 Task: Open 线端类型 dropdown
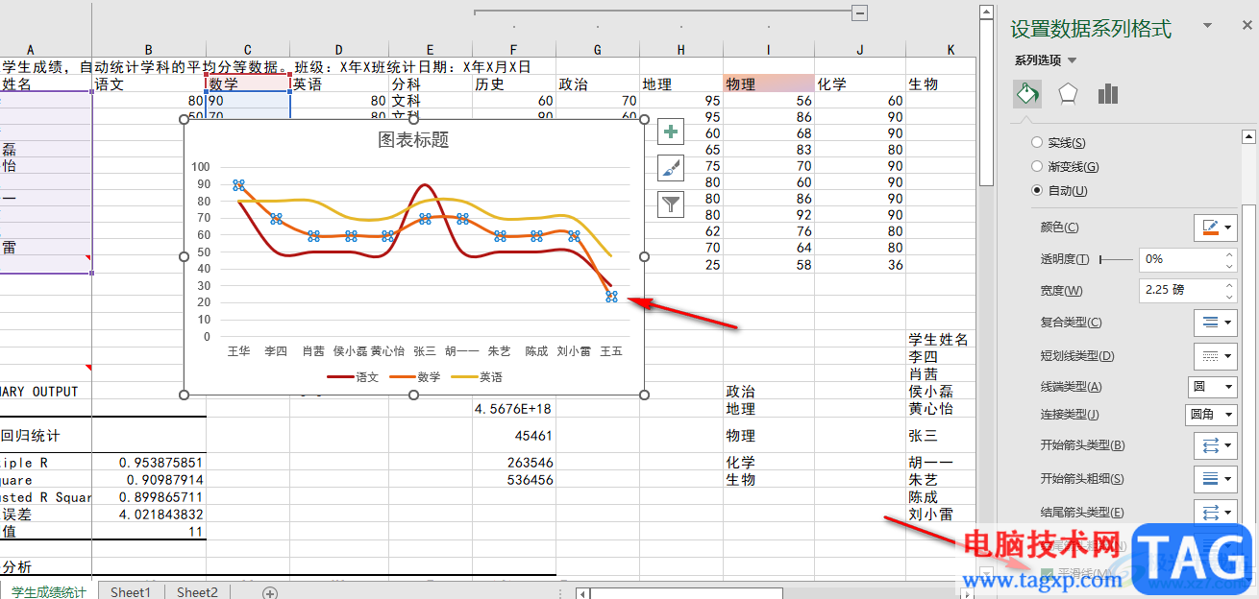1212,387
